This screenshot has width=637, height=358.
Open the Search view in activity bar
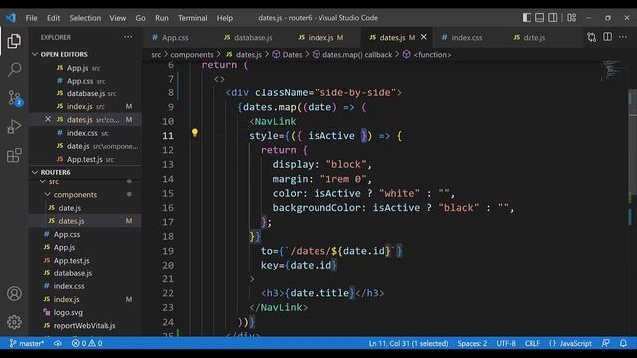pos(14,69)
